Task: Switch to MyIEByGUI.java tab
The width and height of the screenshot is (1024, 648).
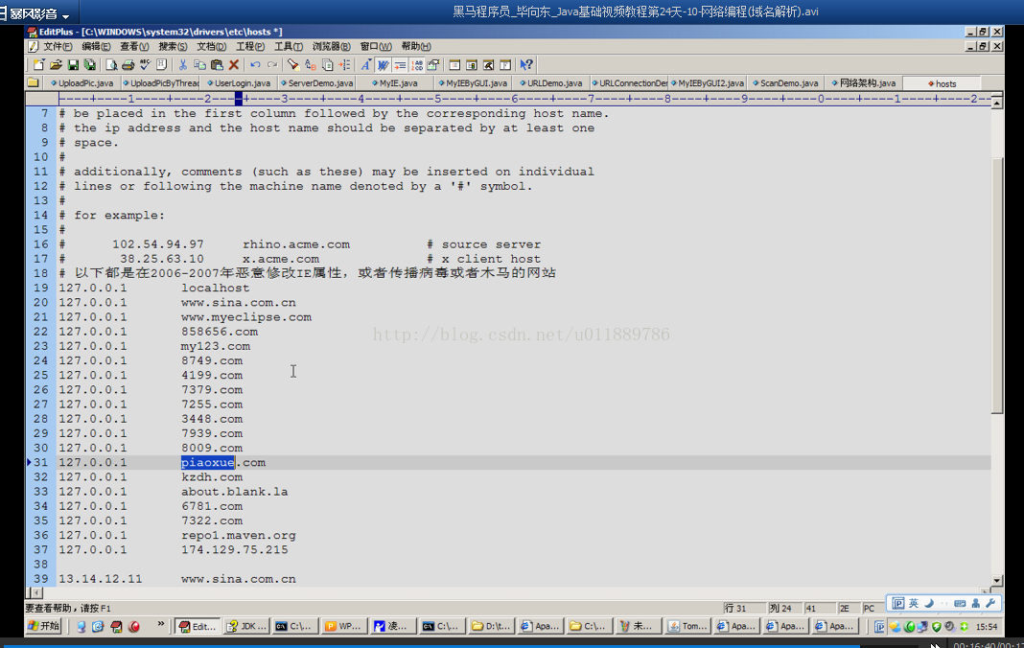Action: [x=473, y=83]
